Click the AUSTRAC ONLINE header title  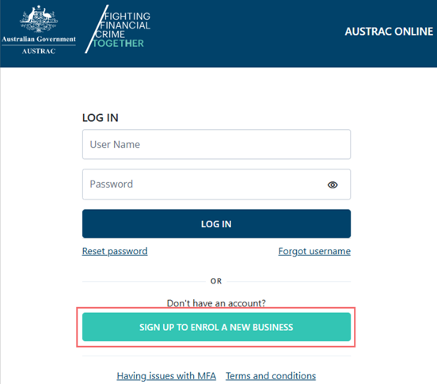pyautogui.click(x=389, y=32)
